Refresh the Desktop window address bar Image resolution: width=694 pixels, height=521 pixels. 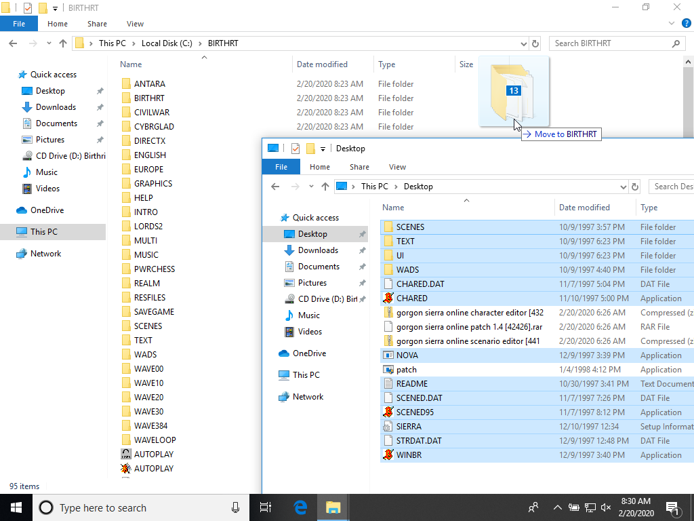click(x=635, y=187)
